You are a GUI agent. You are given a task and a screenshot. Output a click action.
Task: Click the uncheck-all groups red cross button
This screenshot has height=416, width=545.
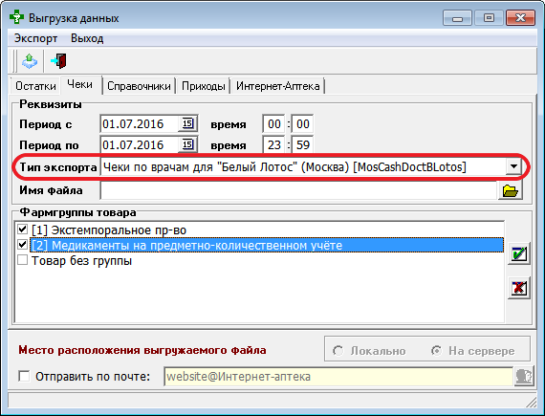(519, 288)
